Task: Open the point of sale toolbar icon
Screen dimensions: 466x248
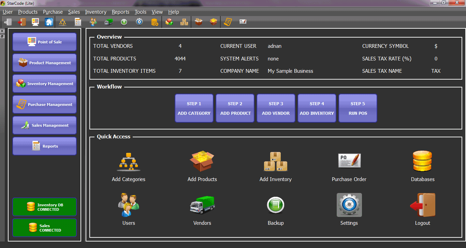Action: click(x=35, y=22)
